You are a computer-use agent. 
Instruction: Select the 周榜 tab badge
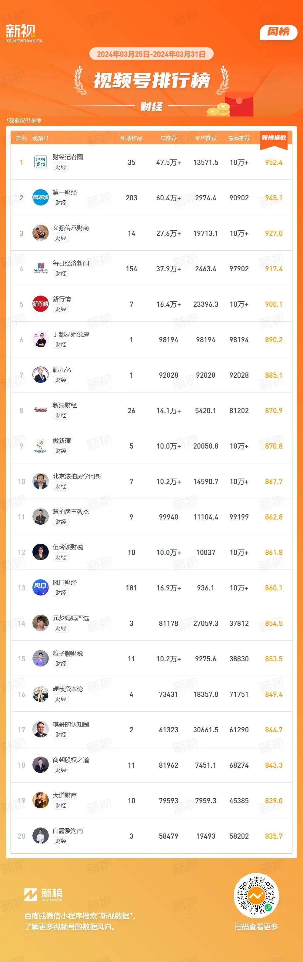[278, 32]
